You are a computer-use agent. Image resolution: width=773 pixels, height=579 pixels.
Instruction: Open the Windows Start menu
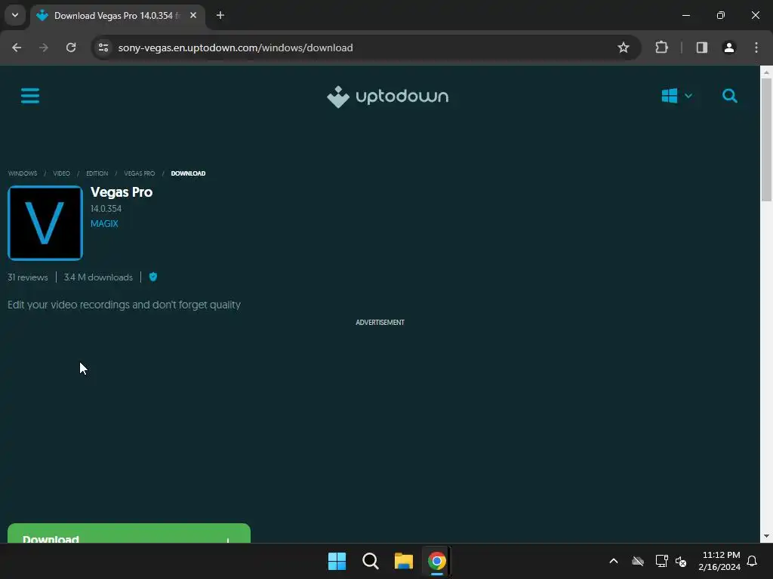click(x=337, y=561)
